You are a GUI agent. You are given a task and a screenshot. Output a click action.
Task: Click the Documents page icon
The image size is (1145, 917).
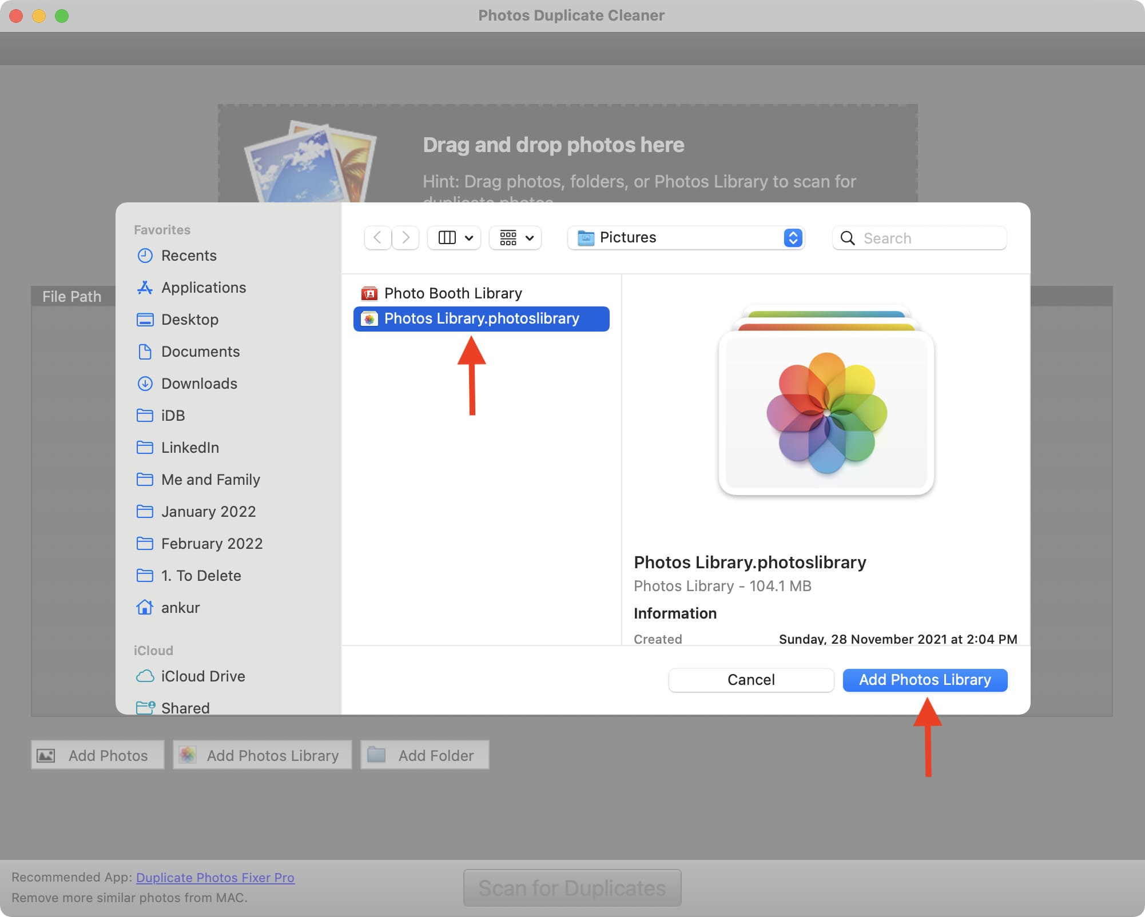(145, 352)
